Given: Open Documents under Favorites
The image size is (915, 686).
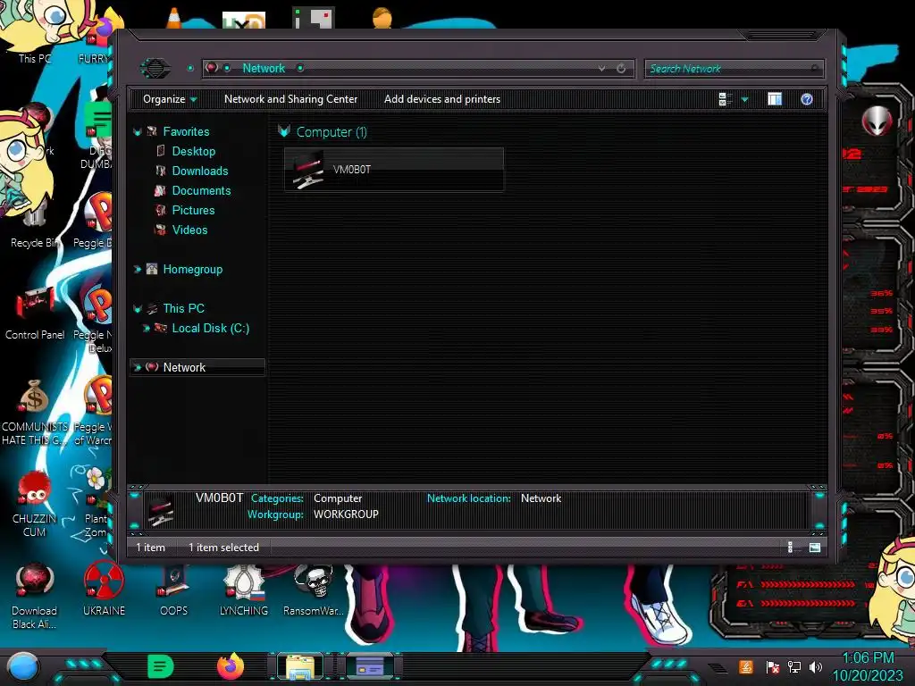Looking at the screenshot, I should [201, 191].
